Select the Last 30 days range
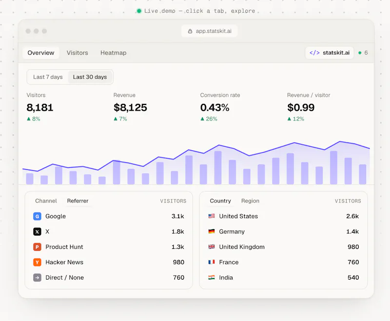Screen dimensions: 390x321 click(90, 77)
